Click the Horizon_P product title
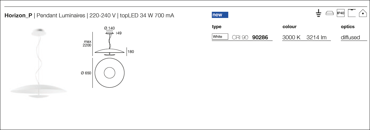This screenshot has height=130, width=370. click(x=18, y=16)
